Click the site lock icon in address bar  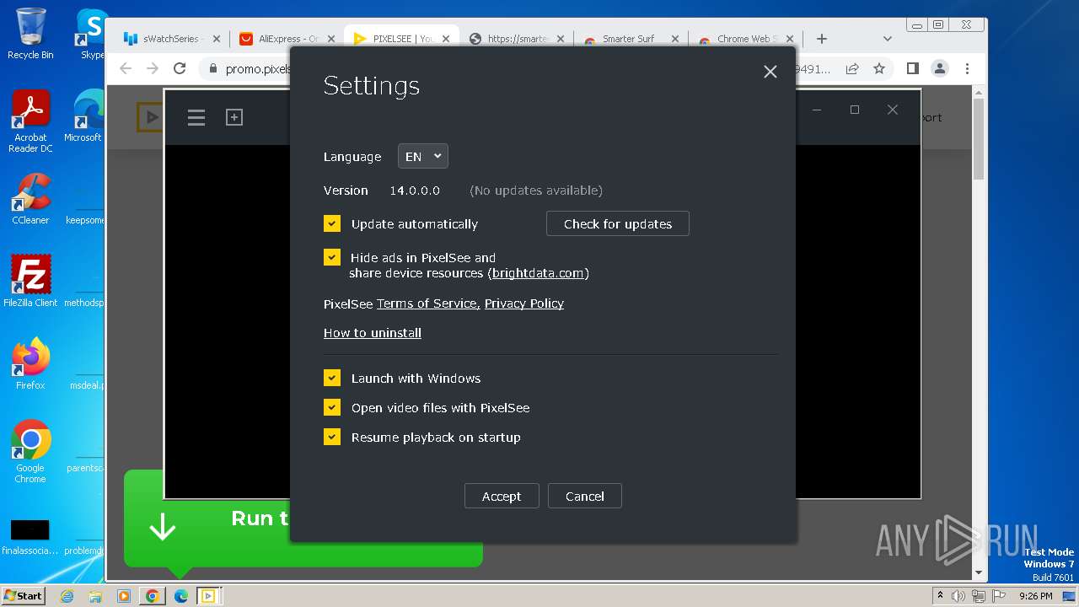(x=212, y=69)
